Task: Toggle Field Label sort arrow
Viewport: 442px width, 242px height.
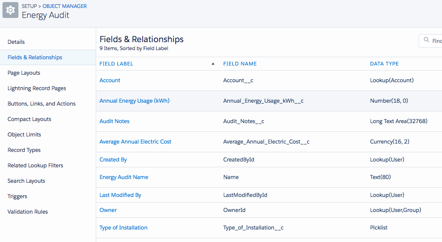Action: click(213, 64)
